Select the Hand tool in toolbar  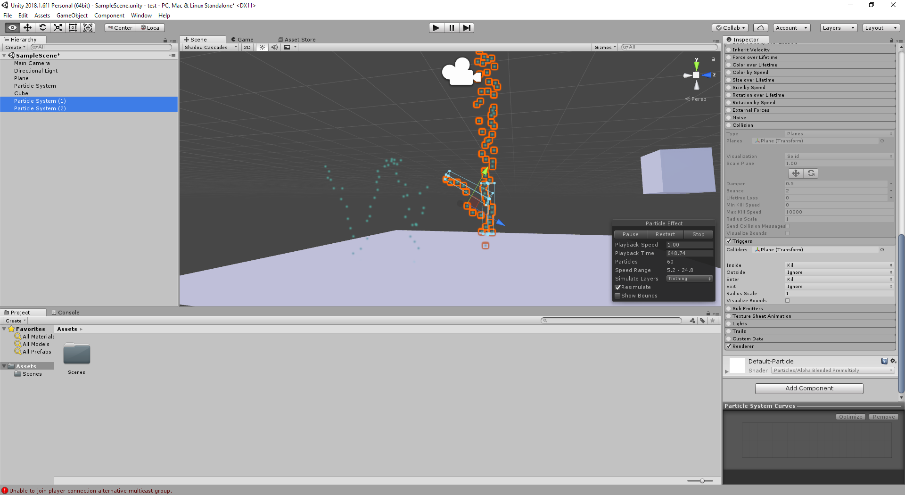(x=12, y=28)
